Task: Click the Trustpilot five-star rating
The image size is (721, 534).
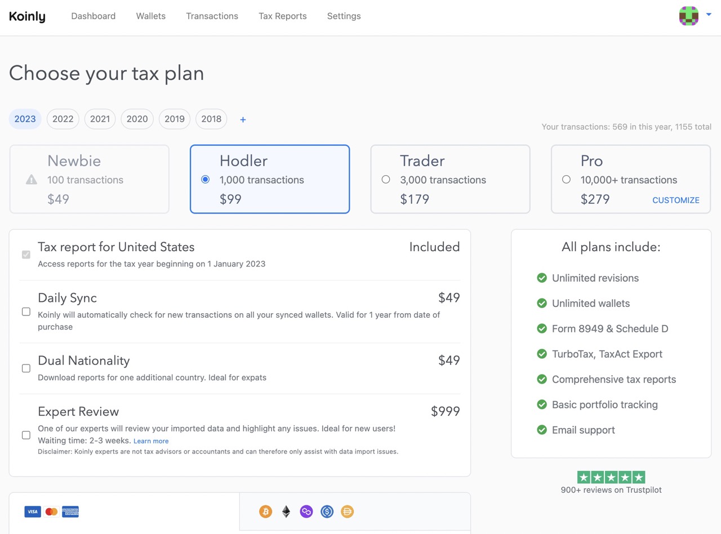Action: click(x=611, y=477)
